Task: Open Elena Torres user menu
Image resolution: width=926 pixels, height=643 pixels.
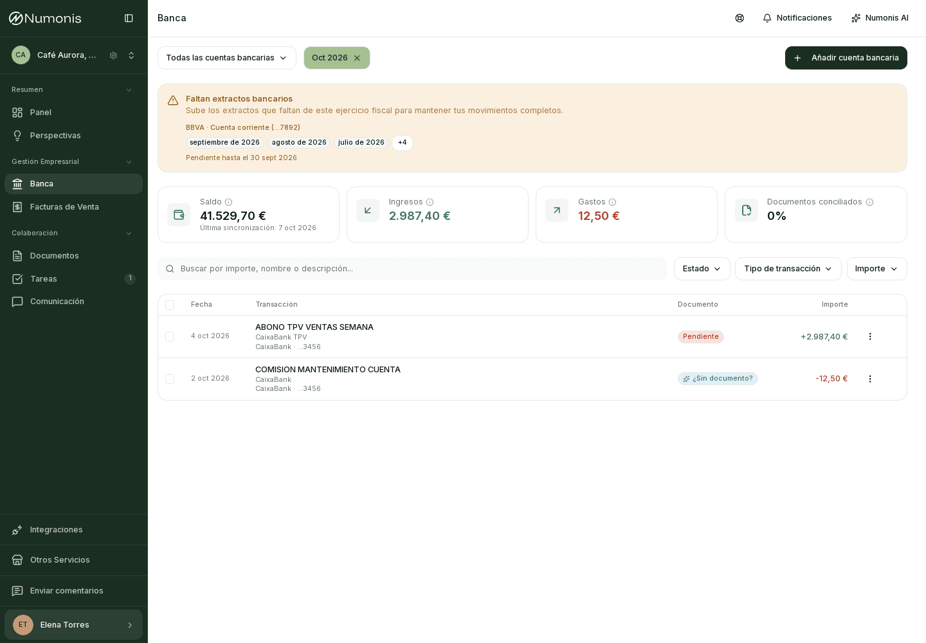Action: pos(73,625)
